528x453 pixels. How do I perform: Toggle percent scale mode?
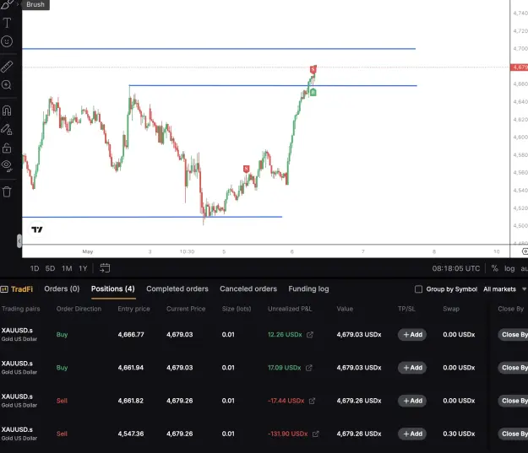pos(494,268)
